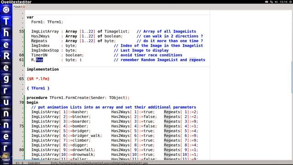Screen dimensions: 293x165
Task: Click the '{$R *.lfm}' directive
Action: (x=38, y=79)
